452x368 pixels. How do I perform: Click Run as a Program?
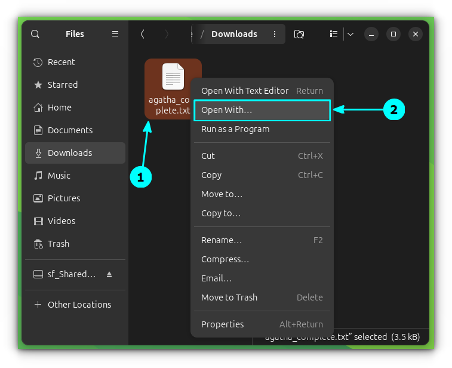[235, 129]
